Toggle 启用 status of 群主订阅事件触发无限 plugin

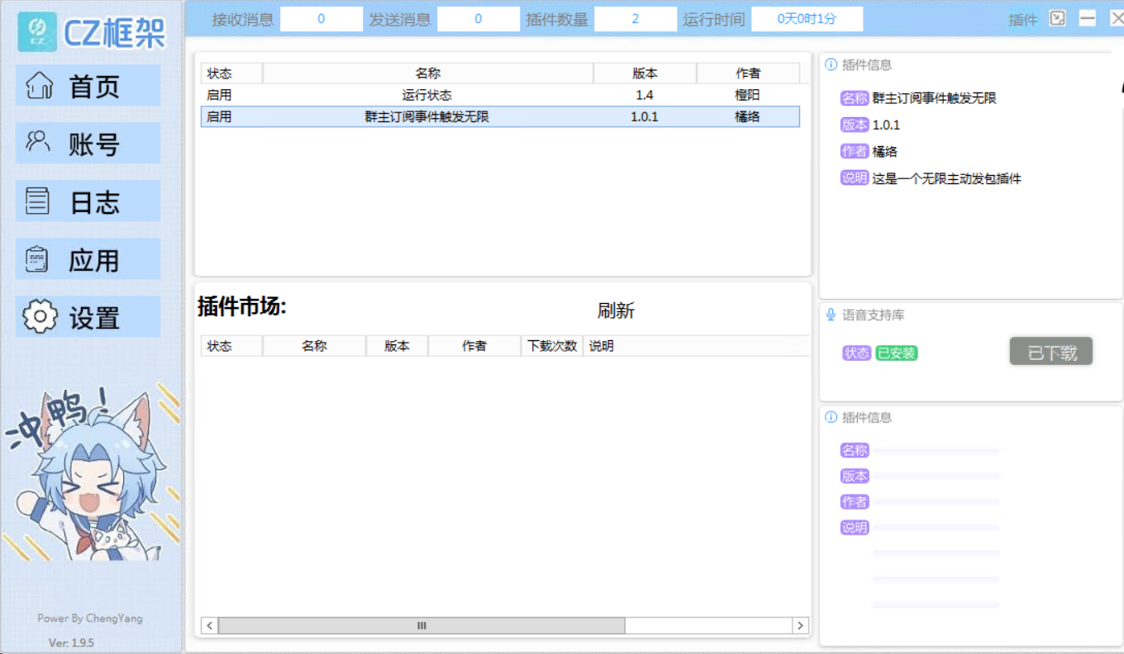tap(217, 116)
